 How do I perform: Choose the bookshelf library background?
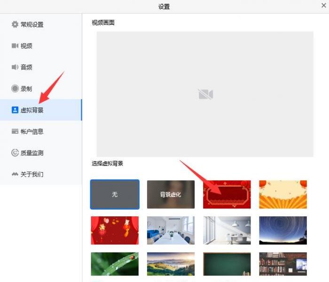coord(283,264)
